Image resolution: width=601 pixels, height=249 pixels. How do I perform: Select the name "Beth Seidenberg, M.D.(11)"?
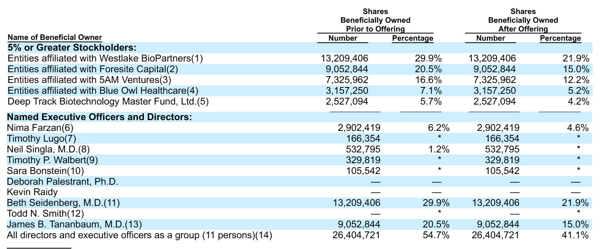63,203
